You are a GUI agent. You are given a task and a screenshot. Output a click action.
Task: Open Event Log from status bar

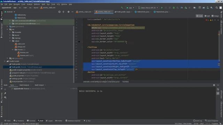click(x=198, y=121)
